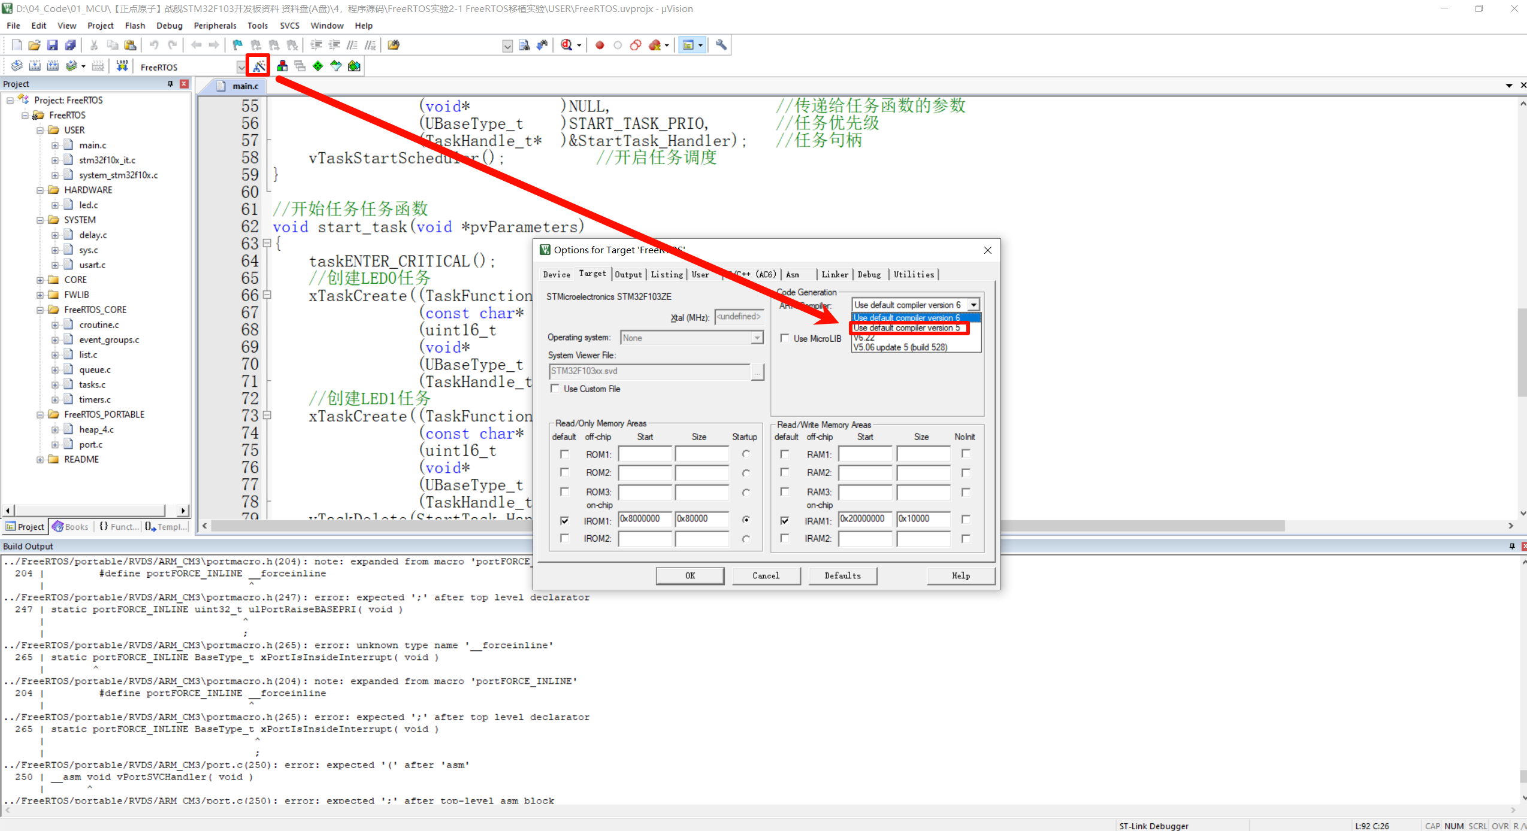
Task: Click the bookmark flag toolbar icon
Action: pos(237,45)
